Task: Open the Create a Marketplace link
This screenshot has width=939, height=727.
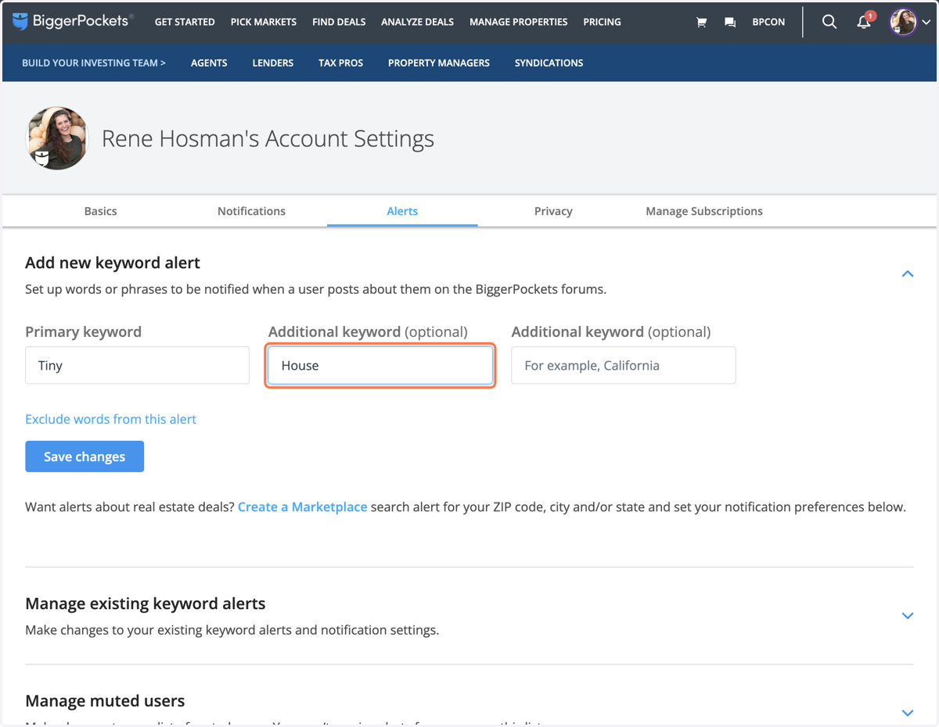Action: coord(302,507)
